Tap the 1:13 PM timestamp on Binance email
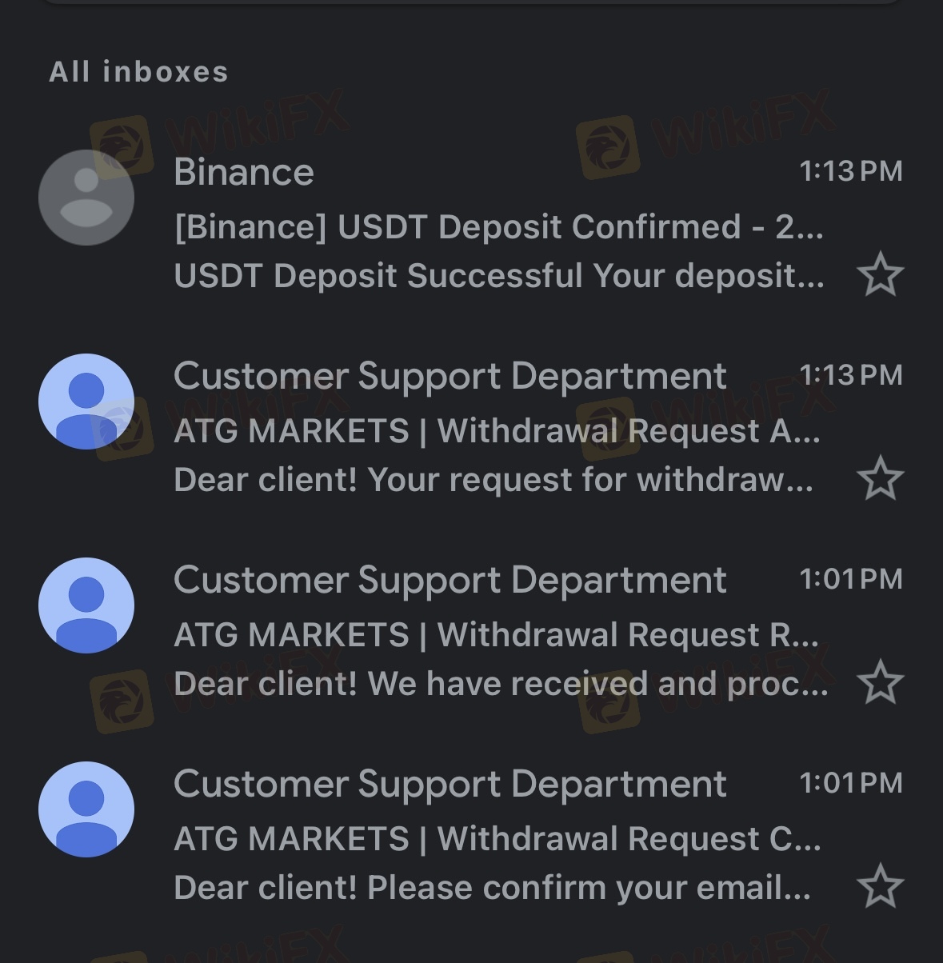Image resolution: width=943 pixels, height=963 pixels. (850, 171)
